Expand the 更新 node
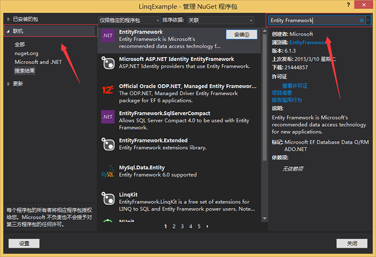Viewport: 376px width, 257px height. [x=9, y=84]
